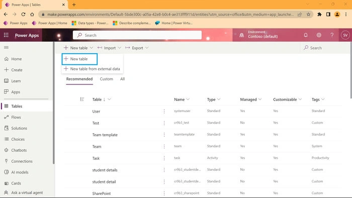Open the student detail table

(104, 181)
